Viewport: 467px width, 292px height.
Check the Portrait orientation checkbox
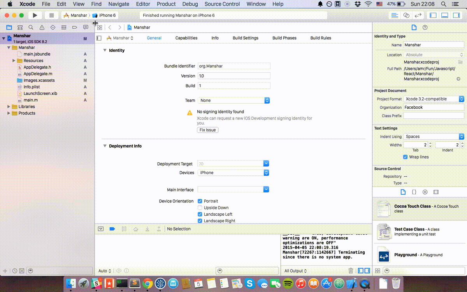[200, 201]
